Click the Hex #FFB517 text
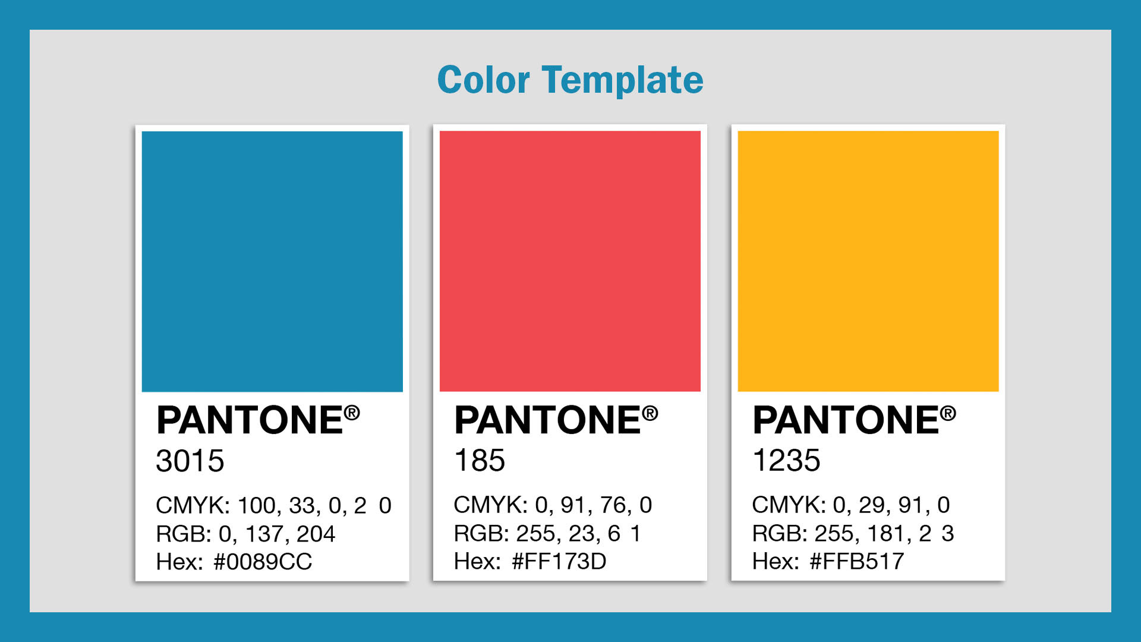Screen dimensions: 1141x642 click(828, 561)
